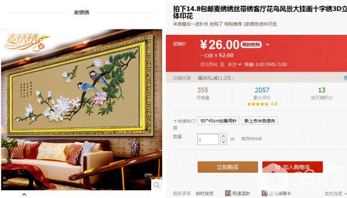Image resolution: width=347 pixels, height=198 pixels.
Task: Select the 新上市米色底布 option
Action: (x=260, y=121)
